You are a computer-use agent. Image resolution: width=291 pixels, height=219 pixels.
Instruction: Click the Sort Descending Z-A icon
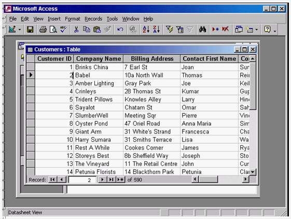point(156,30)
